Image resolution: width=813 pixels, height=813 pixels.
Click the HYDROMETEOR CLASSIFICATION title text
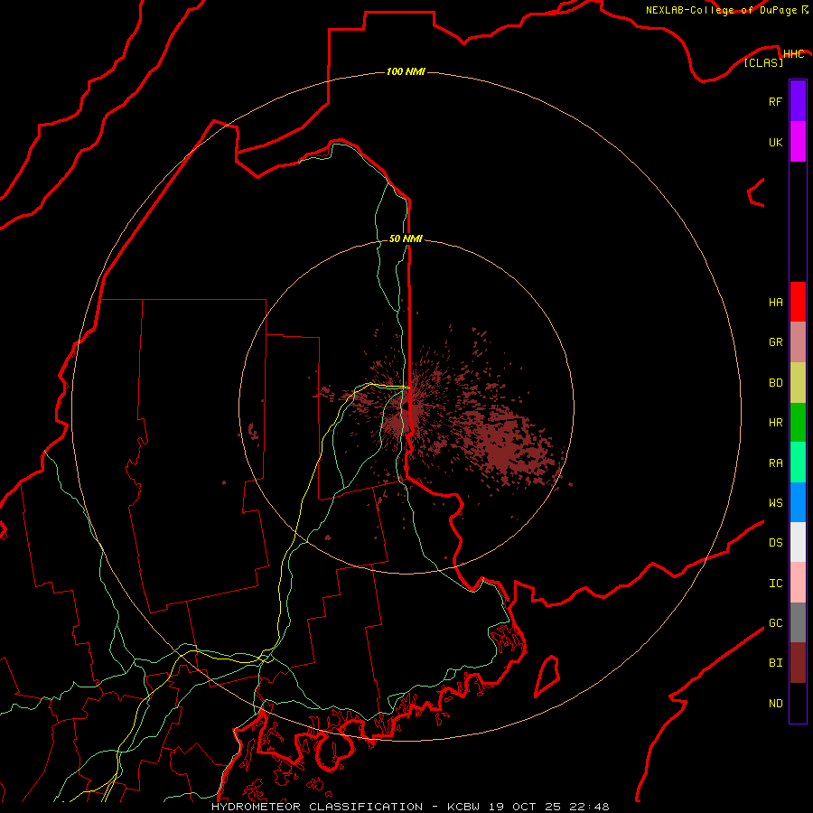(317, 807)
